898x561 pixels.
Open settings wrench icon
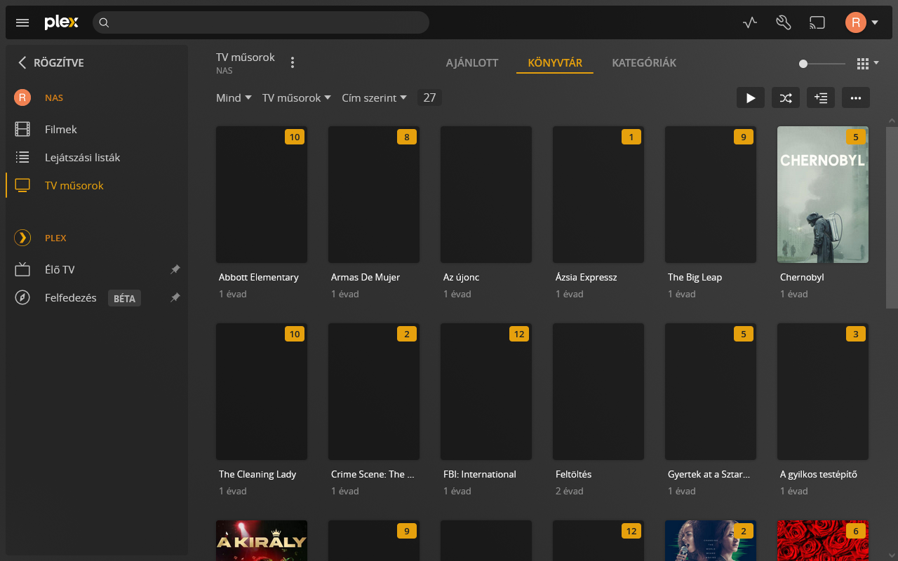(784, 22)
